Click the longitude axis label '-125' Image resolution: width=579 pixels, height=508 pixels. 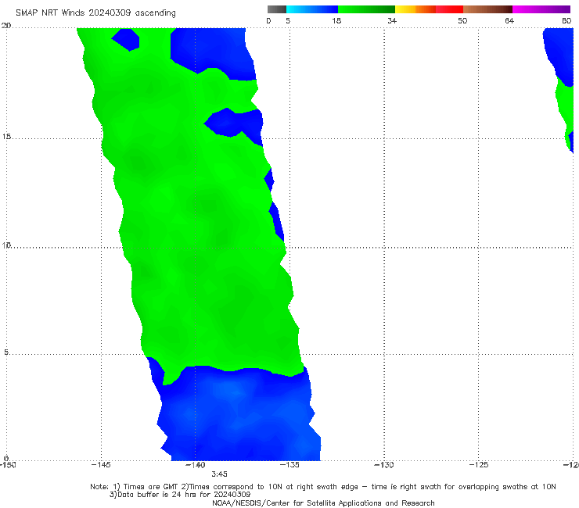point(479,464)
